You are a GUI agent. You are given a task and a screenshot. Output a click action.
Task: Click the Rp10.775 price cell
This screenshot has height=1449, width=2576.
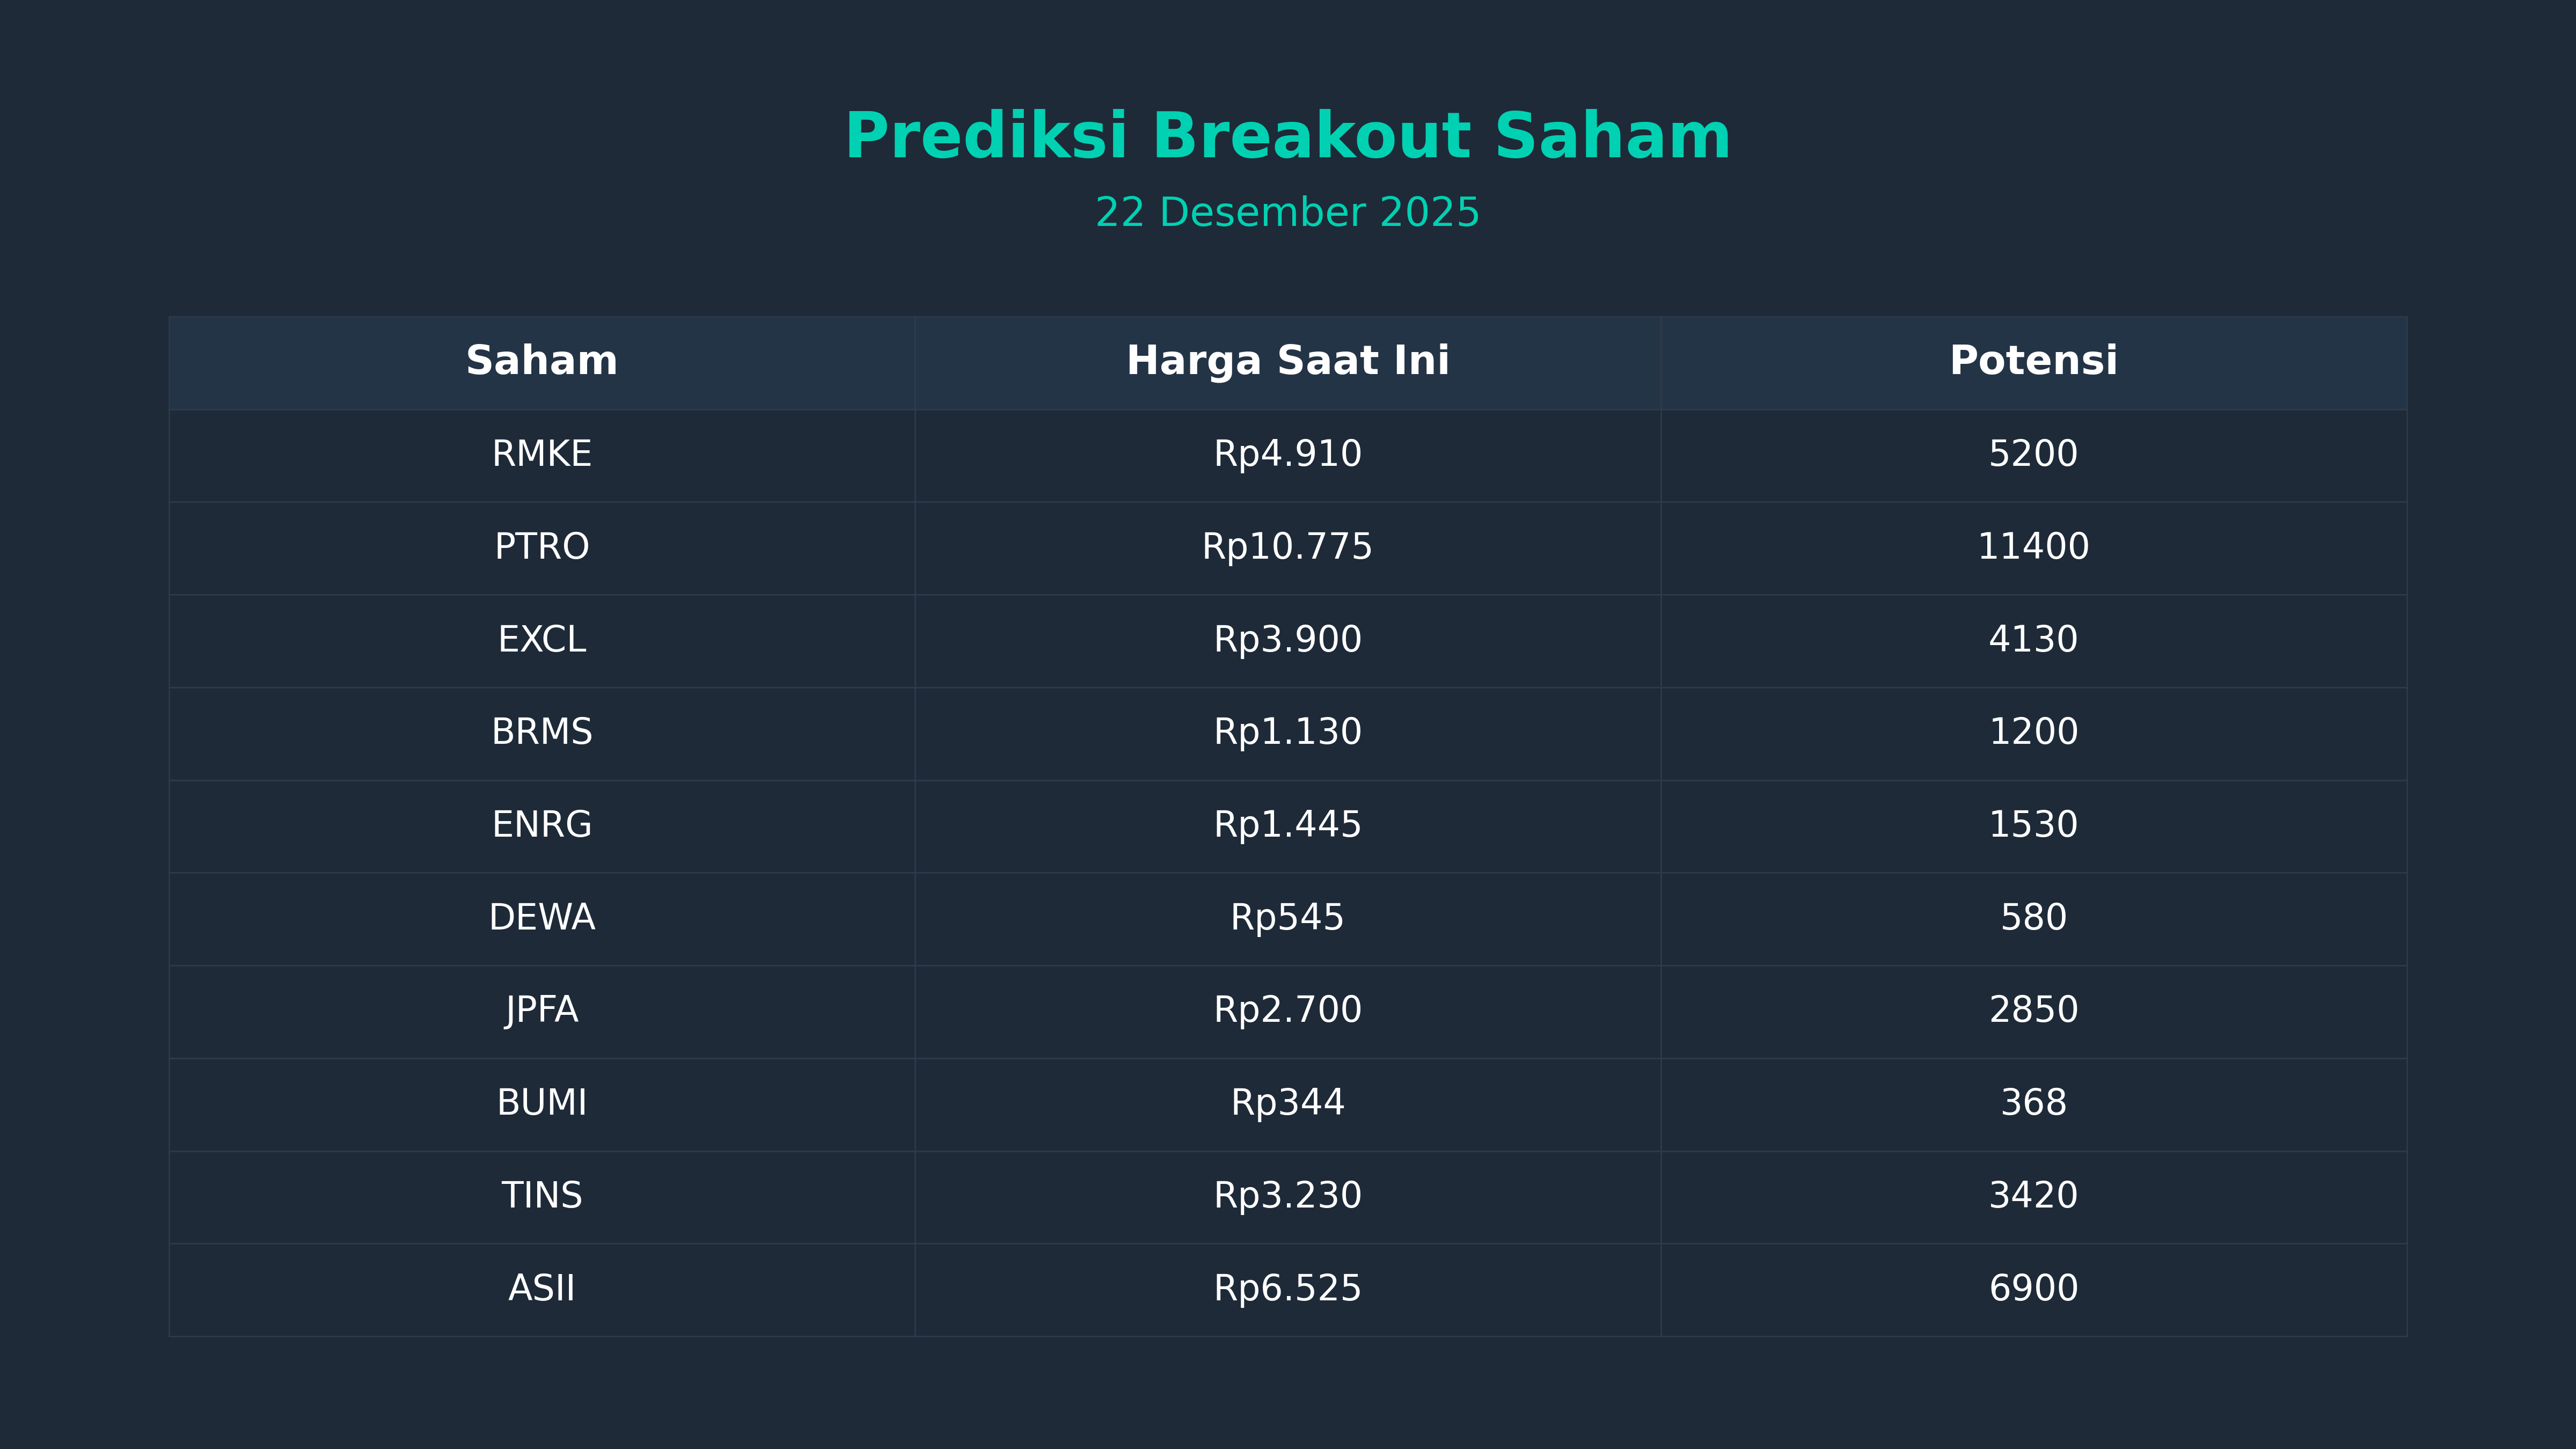1287,547
